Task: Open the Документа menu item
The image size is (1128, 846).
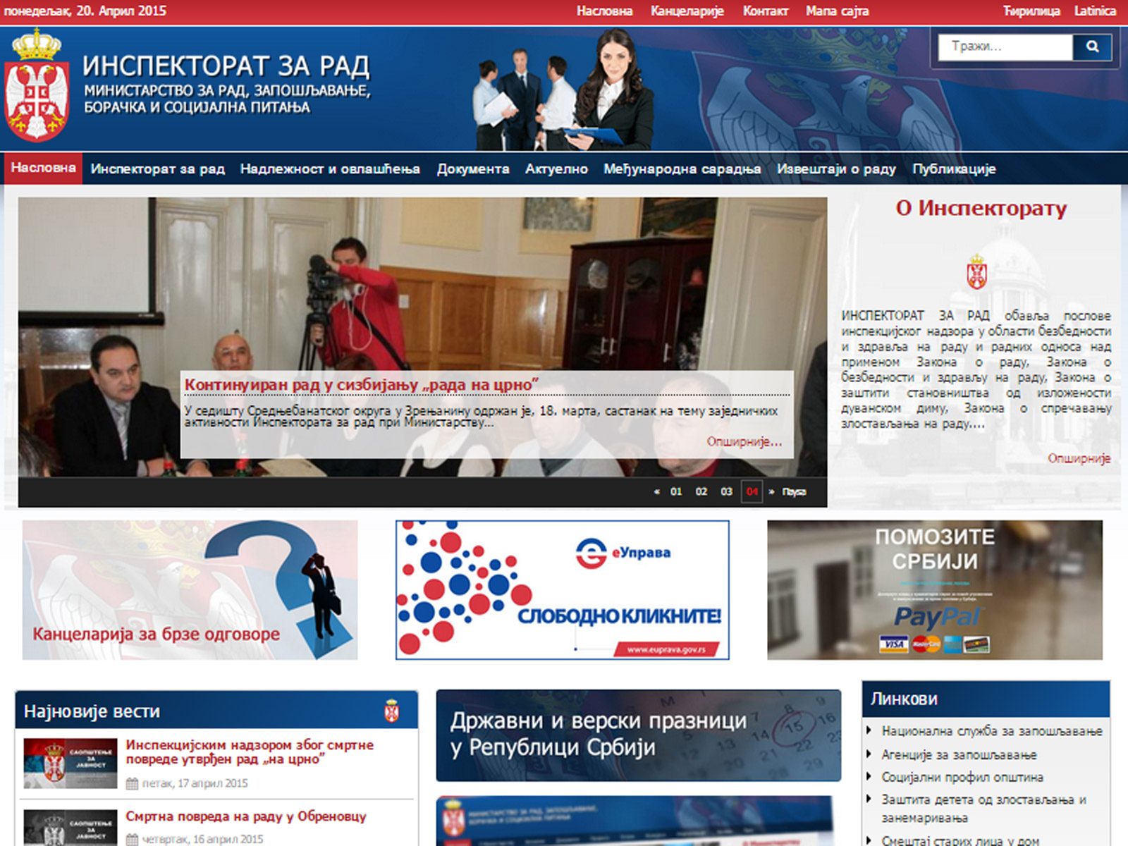Action: 473,168
